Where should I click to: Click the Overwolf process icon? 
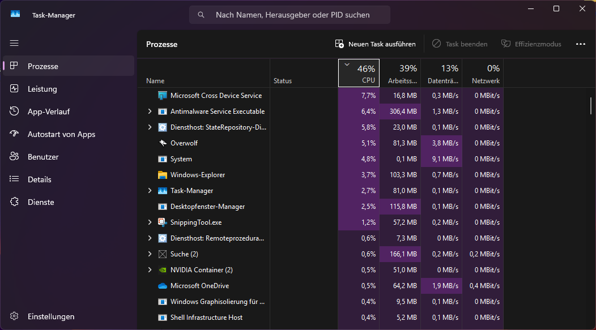point(163,143)
